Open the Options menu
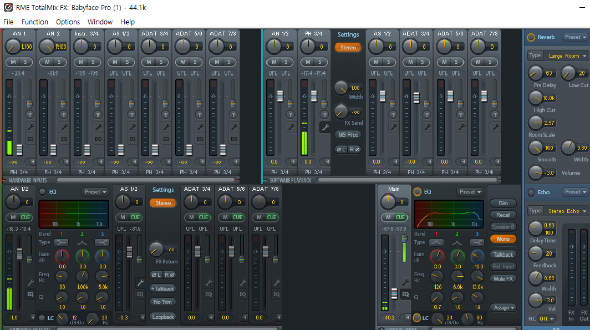This screenshot has height=330, width=590. (68, 22)
